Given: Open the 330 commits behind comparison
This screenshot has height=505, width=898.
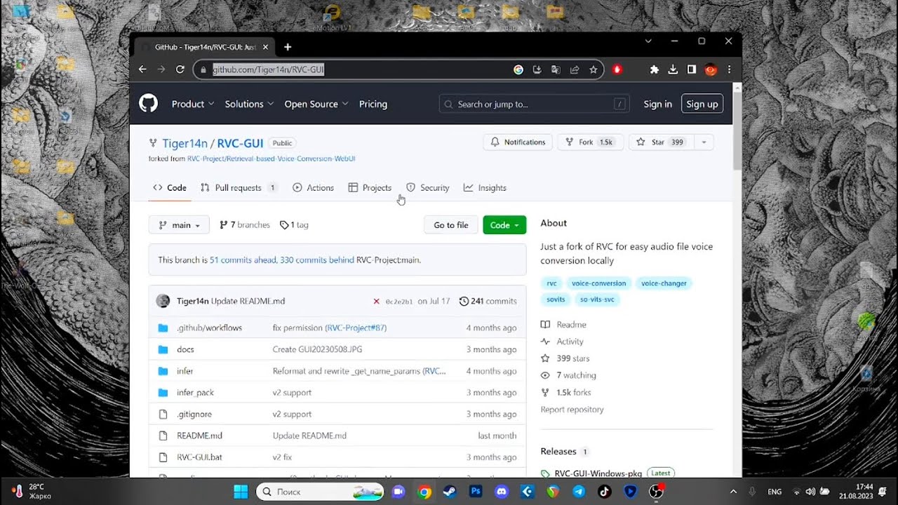Looking at the screenshot, I should coord(316,260).
